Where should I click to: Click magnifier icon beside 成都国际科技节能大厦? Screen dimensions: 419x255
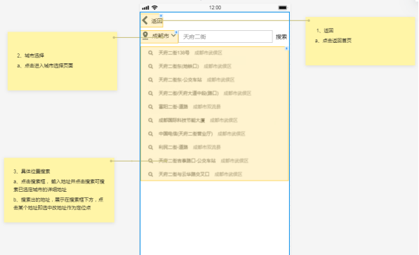(151, 120)
